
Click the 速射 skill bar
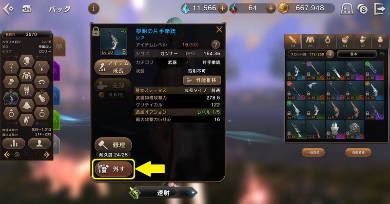(x=163, y=193)
